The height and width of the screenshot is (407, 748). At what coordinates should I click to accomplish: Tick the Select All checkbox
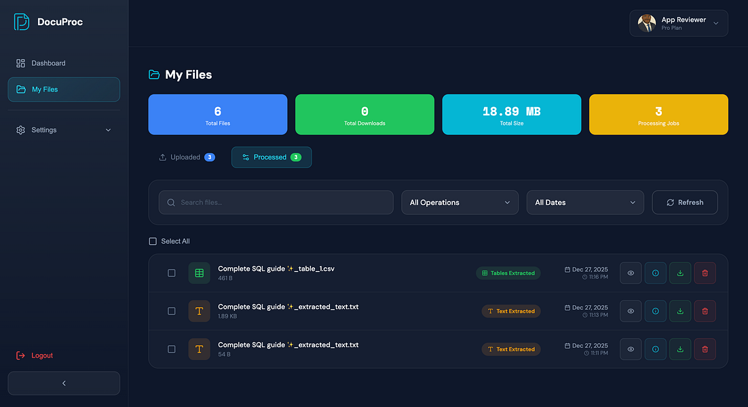[x=153, y=241]
